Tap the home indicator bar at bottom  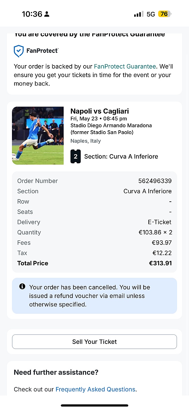94,405
